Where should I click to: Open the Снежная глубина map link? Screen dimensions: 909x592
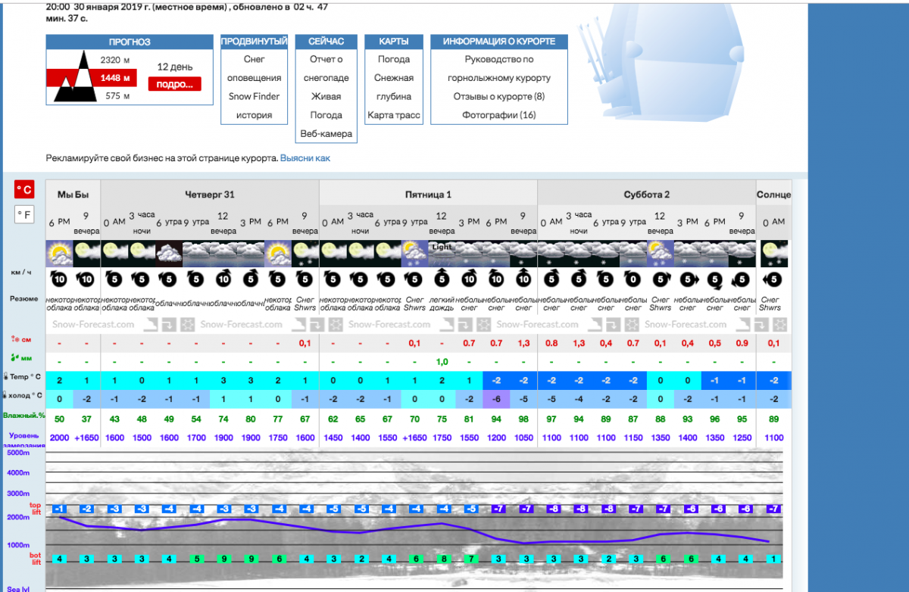point(394,87)
